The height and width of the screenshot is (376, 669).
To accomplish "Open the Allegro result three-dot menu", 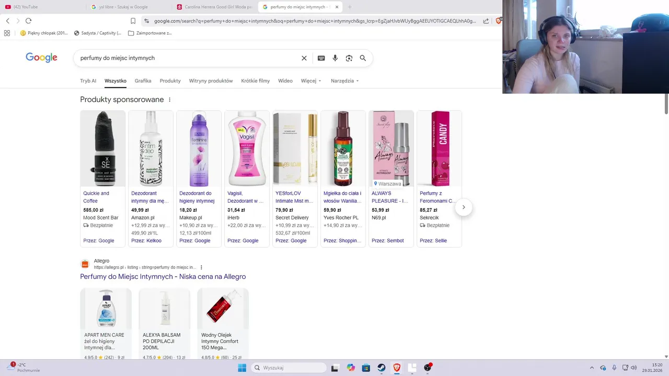I will tap(201, 267).
